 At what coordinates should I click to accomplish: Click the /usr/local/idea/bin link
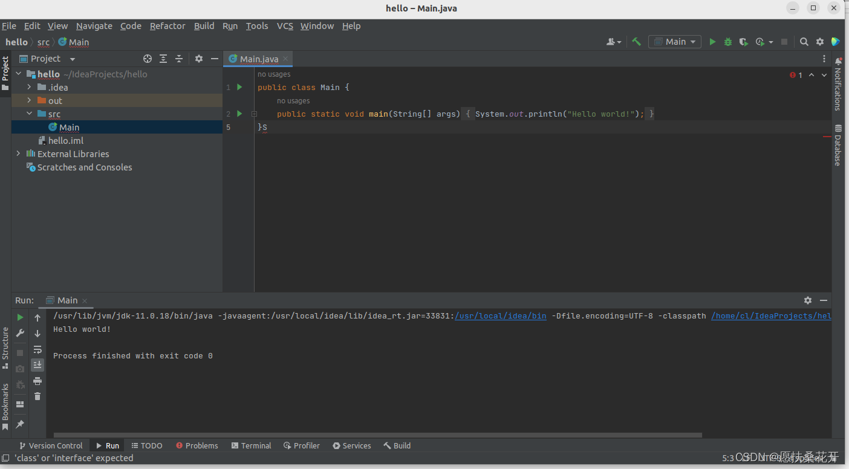(x=501, y=316)
